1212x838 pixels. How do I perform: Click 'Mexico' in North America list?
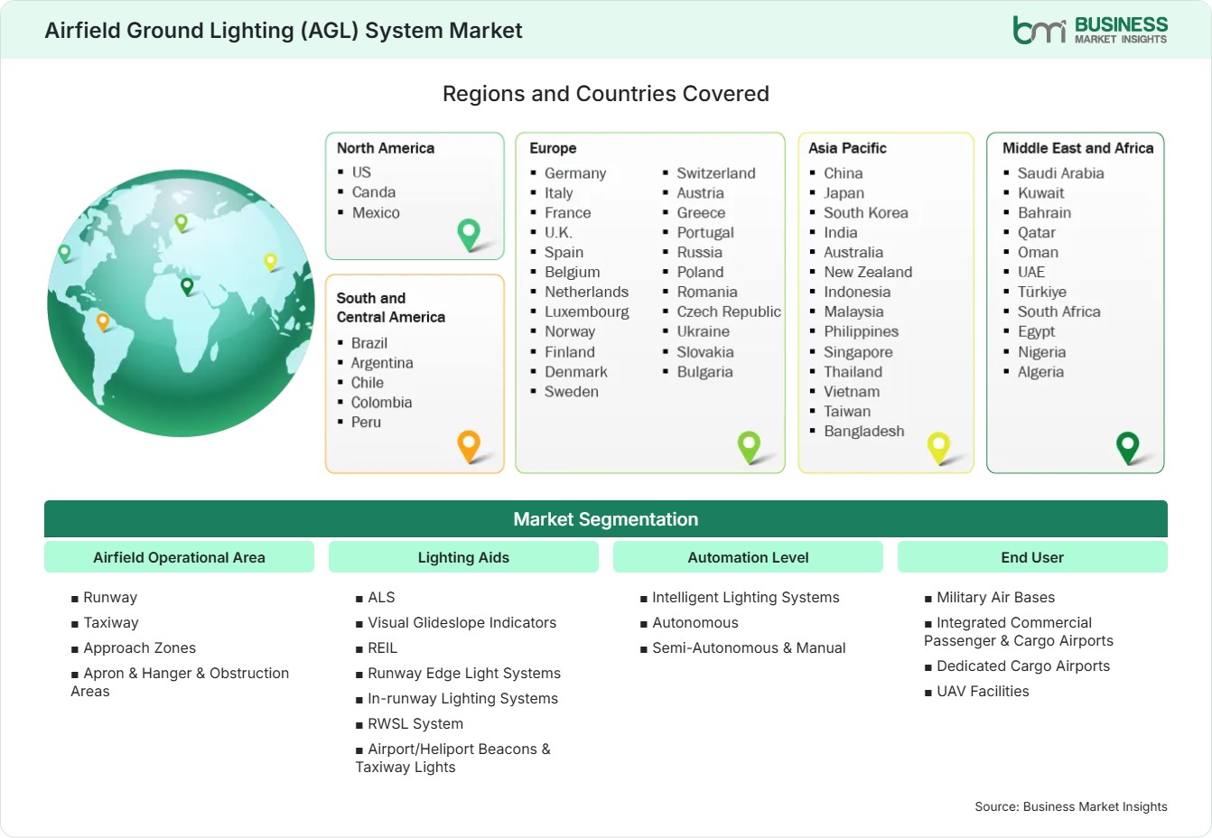tap(376, 213)
